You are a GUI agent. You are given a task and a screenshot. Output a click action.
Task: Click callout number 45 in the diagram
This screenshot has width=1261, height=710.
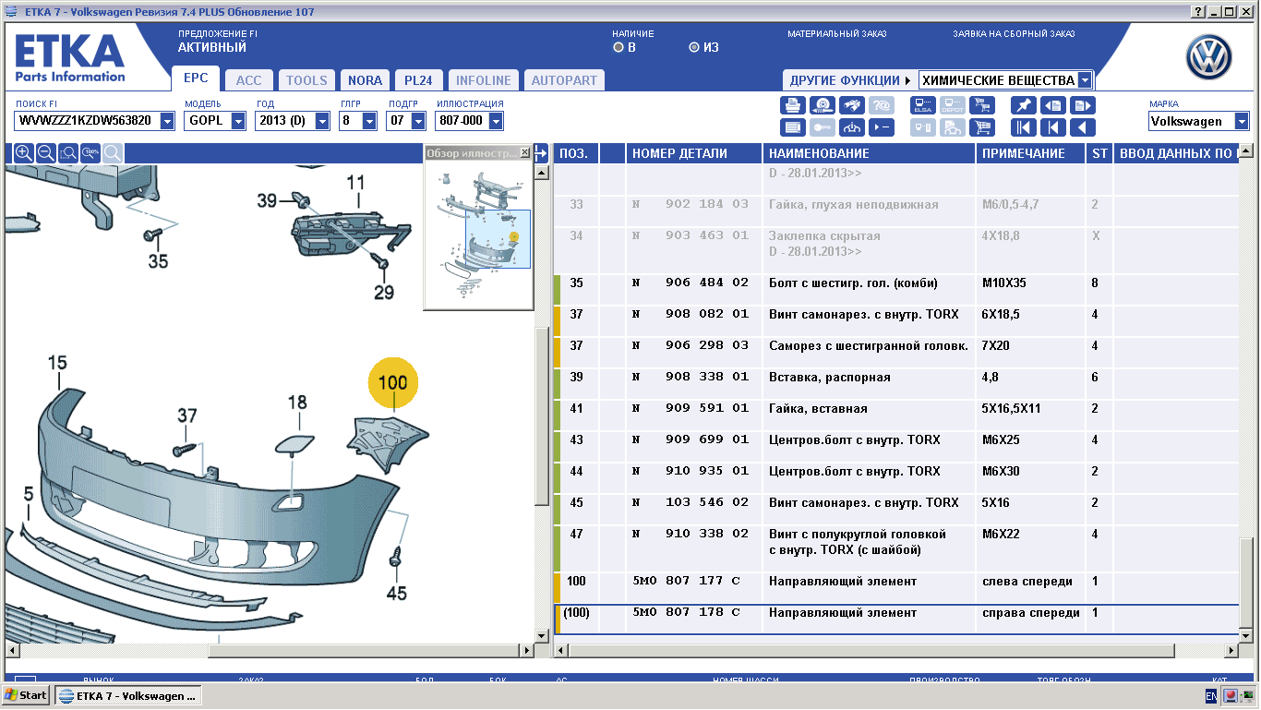[396, 594]
